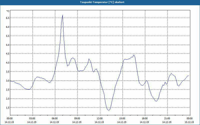Click the 6,5 value on the y-axis
Image resolution: width=200 pixels, height=125 pixels.
pos(7,18)
